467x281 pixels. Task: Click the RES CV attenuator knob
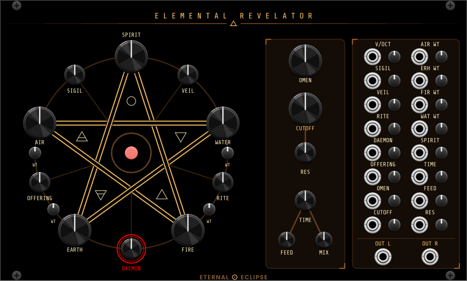pyautogui.click(x=441, y=225)
